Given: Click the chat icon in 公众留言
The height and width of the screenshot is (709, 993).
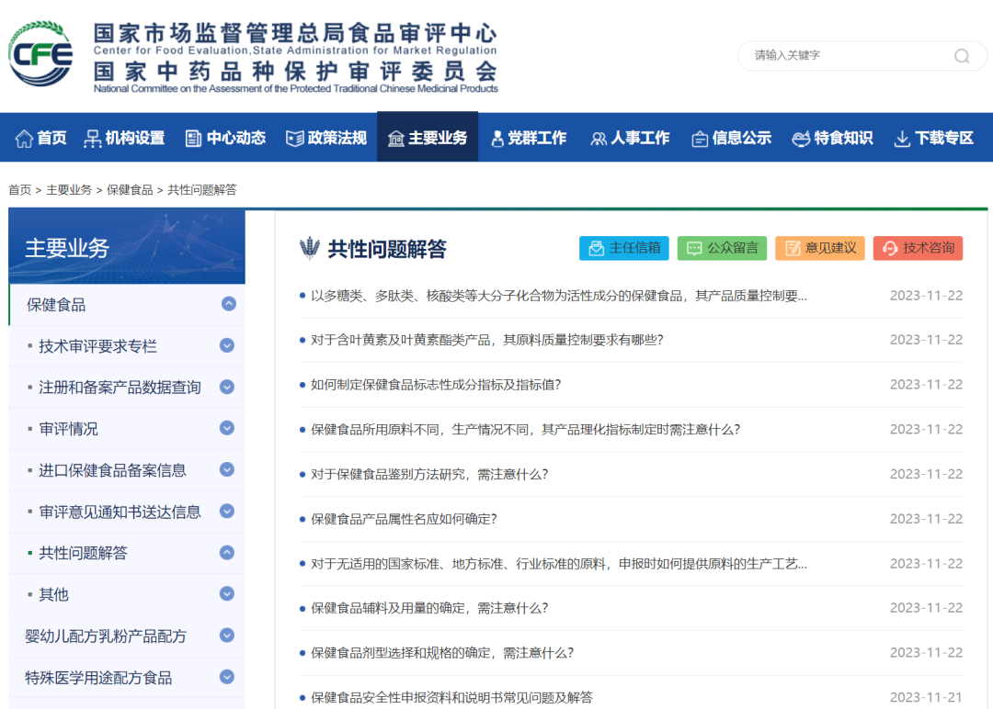Looking at the screenshot, I should pyautogui.click(x=694, y=249).
